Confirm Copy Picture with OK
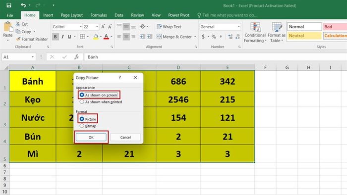Viewport: 347px width, 195px height. pos(91,137)
